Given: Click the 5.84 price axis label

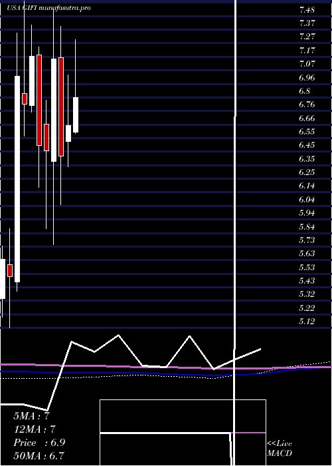Looking at the screenshot, I should point(307,227).
